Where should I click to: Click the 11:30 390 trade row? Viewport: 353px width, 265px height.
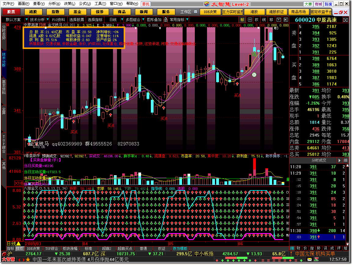point(318,231)
